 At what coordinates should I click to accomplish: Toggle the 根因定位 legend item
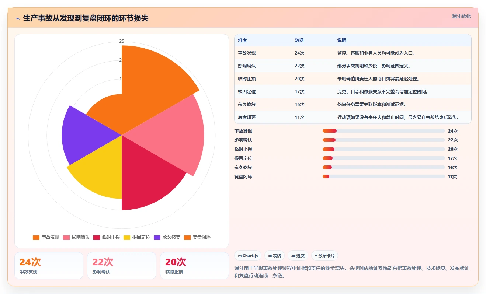(137, 237)
